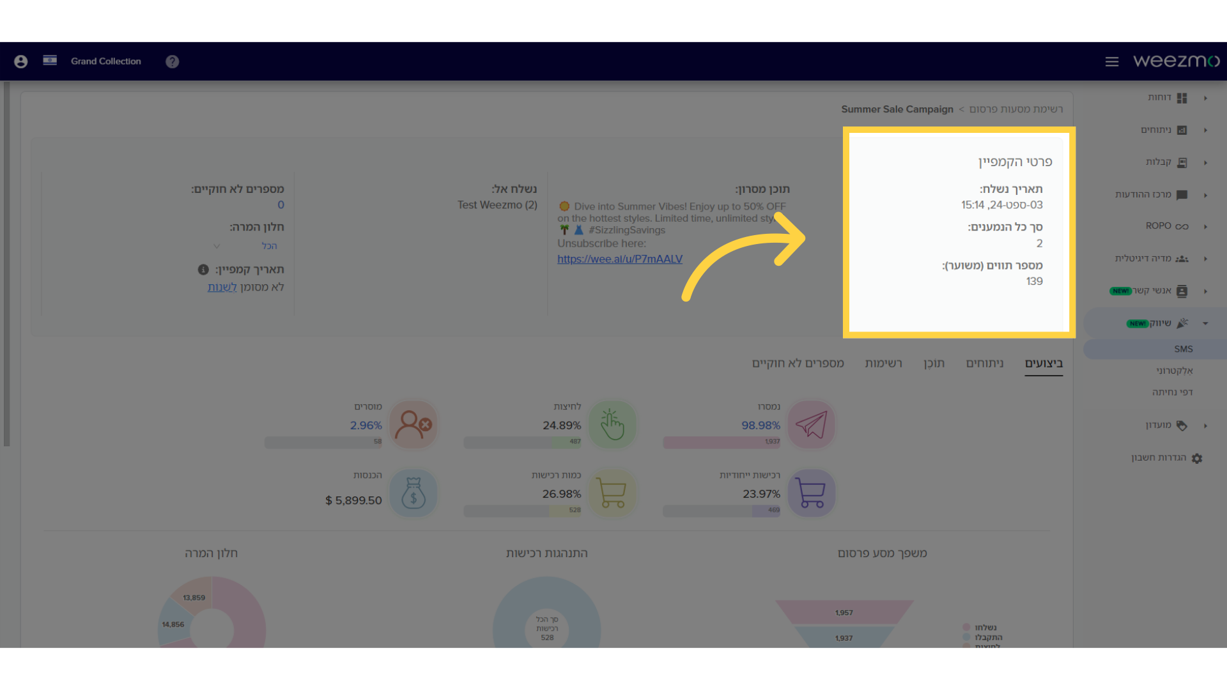Click the הכנסות money bag icon

[413, 493]
